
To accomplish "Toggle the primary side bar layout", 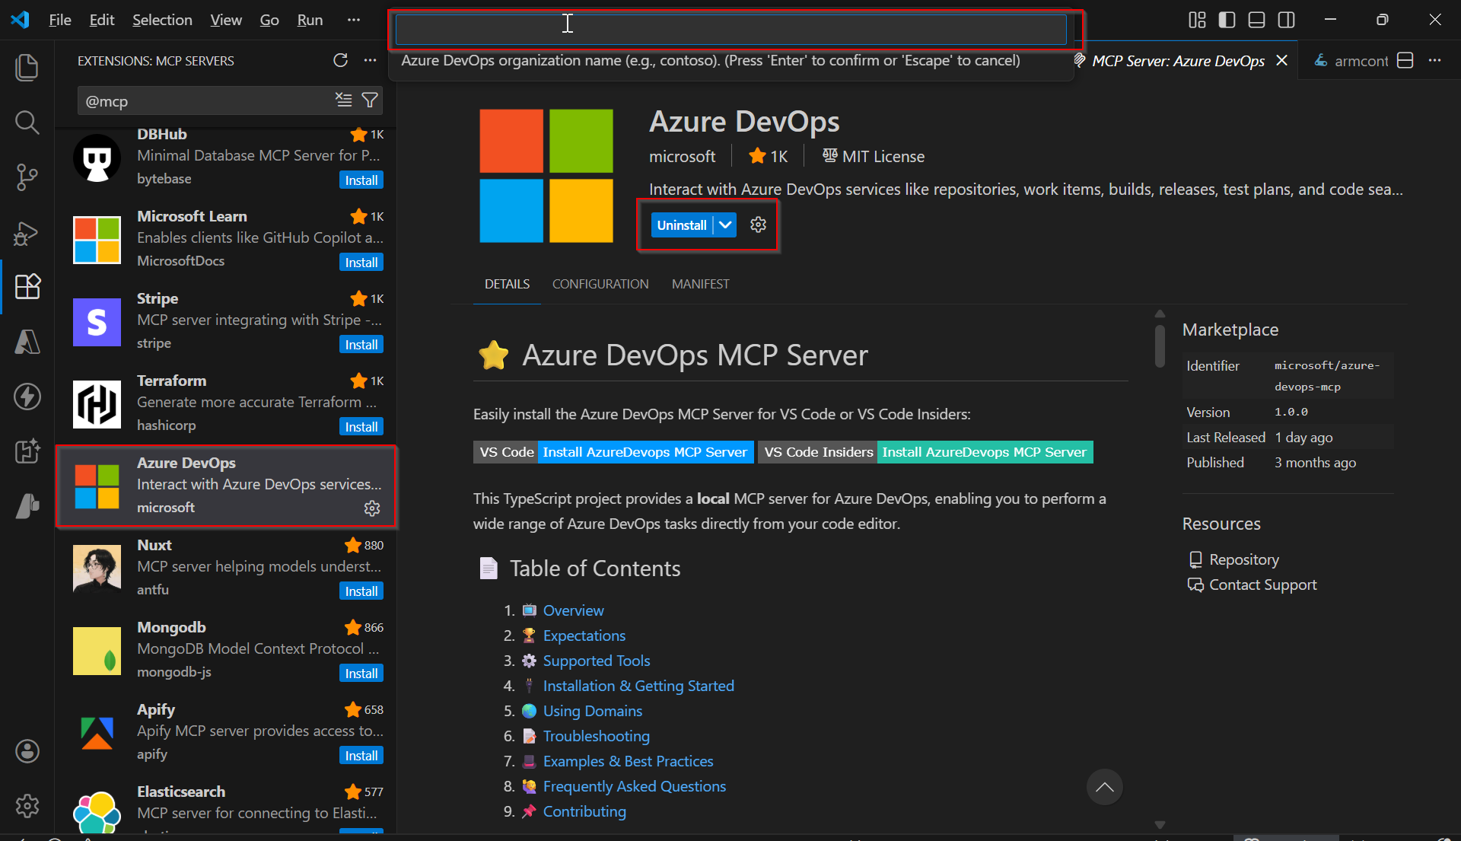I will pos(1227,20).
